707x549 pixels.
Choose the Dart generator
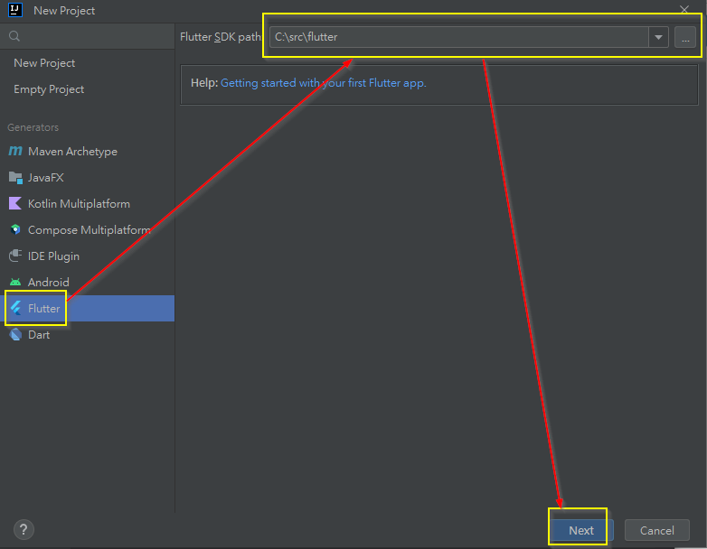point(88,334)
